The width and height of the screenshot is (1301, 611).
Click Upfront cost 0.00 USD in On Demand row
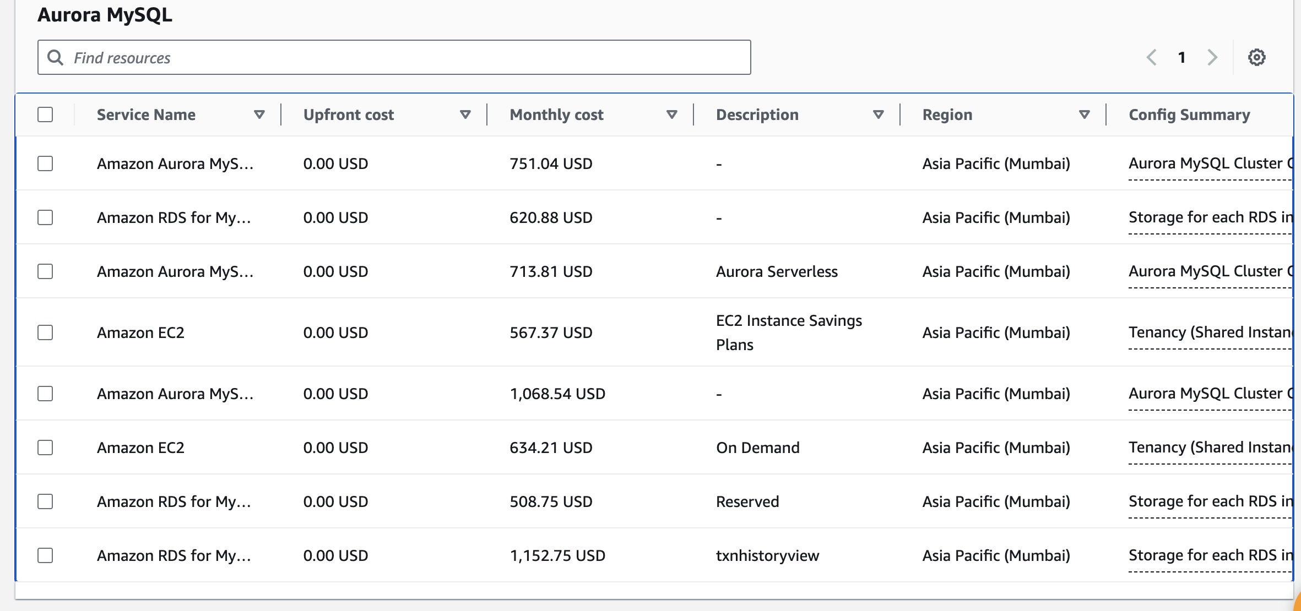335,448
